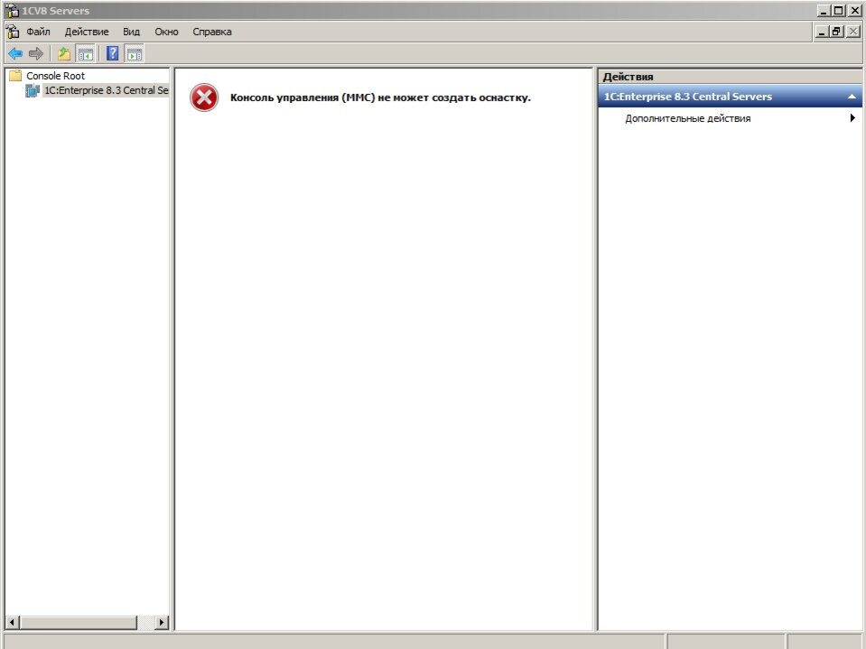The height and width of the screenshot is (649, 866).
Task: Click the horizontal scrollbar thumb in tree pane
Action: pos(78,623)
